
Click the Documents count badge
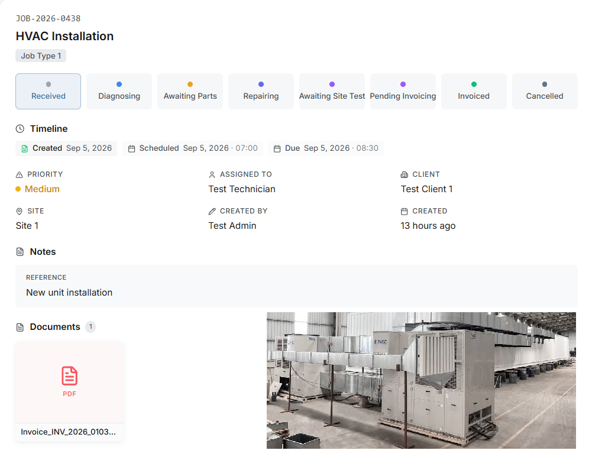point(90,327)
